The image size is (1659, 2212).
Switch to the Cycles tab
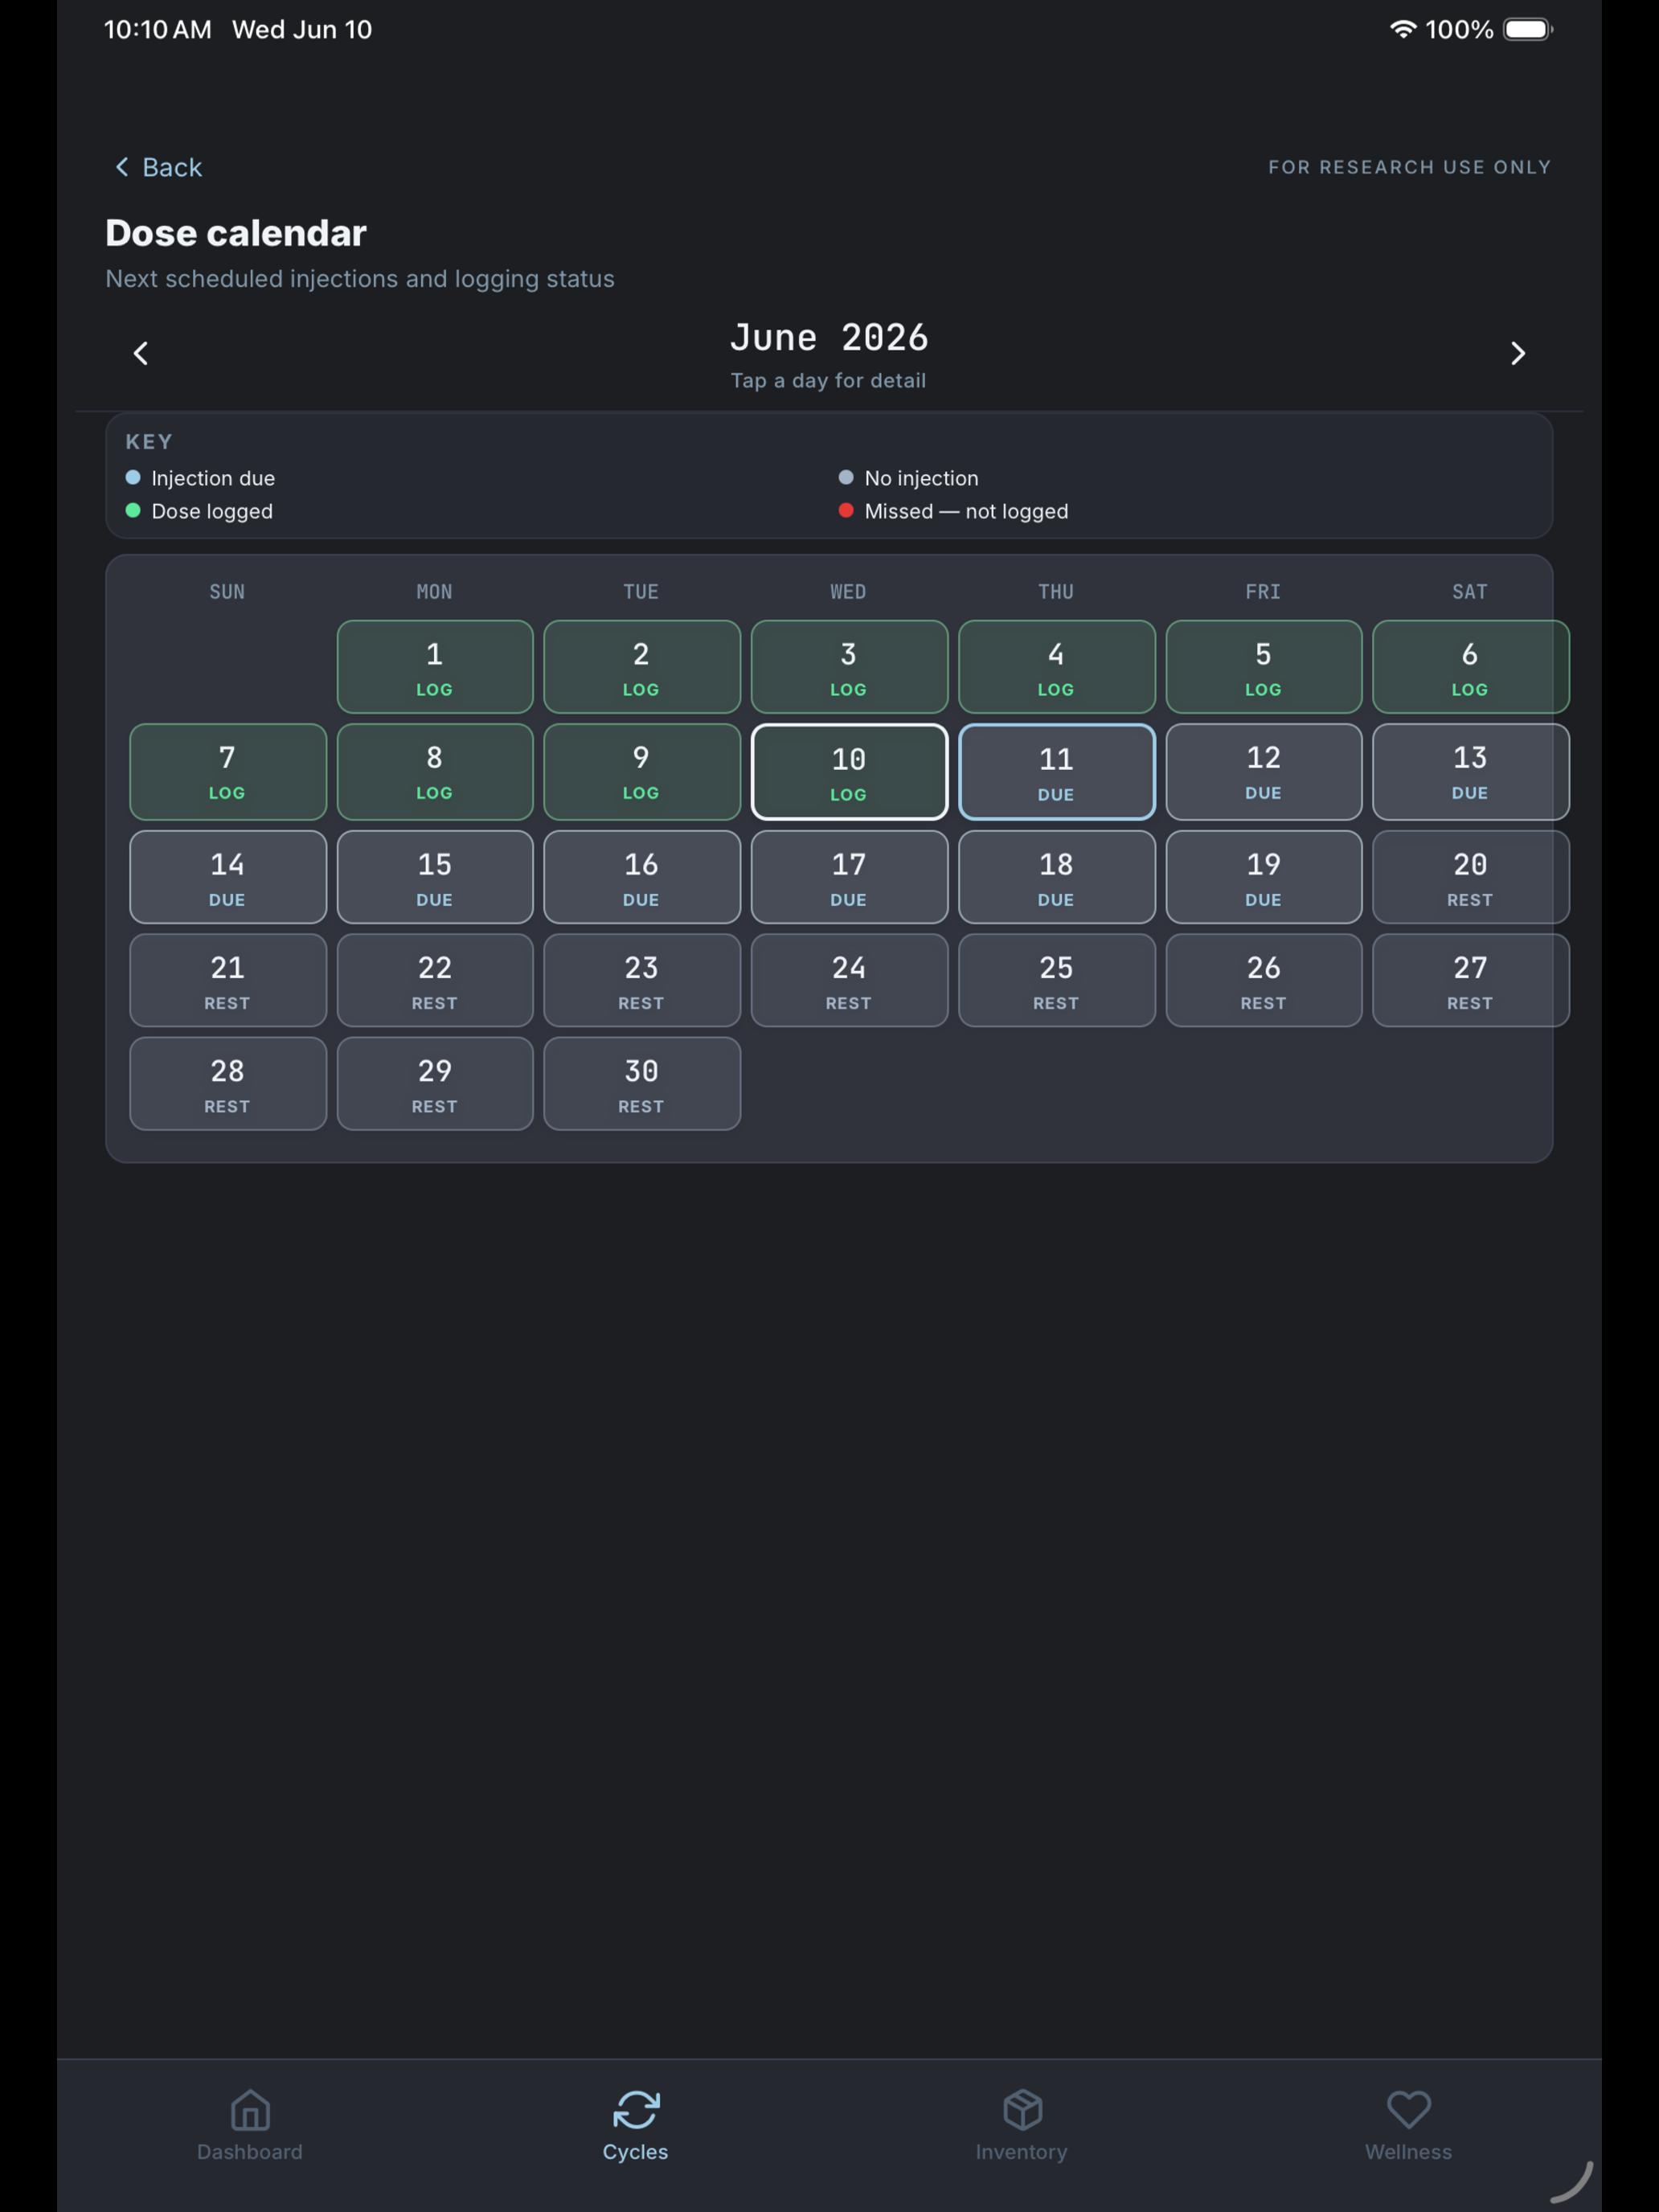coord(635,2125)
